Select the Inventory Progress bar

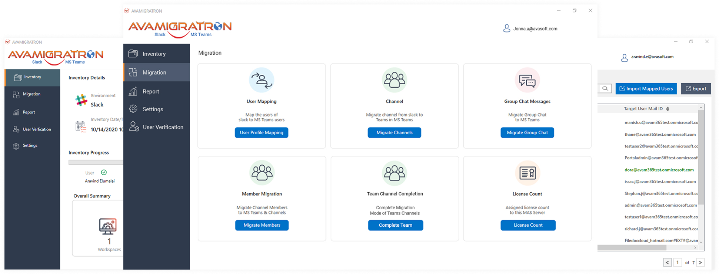[x=96, y=162]
